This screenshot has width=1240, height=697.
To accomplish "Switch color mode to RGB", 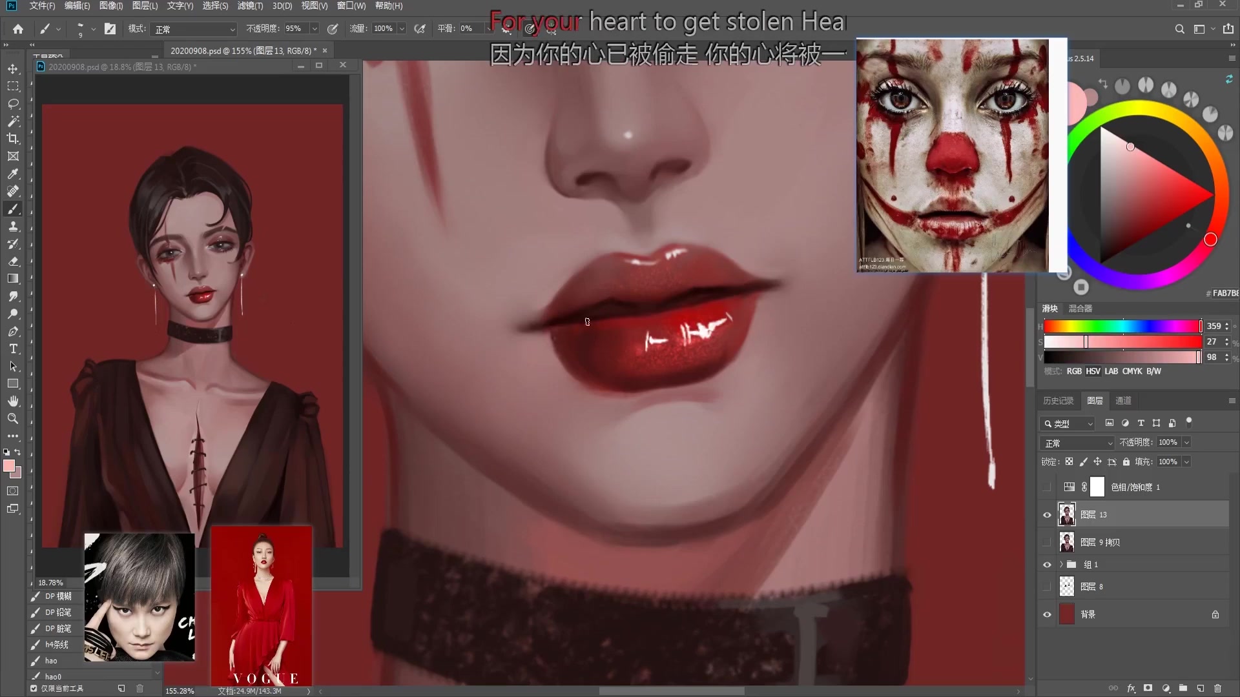I will coord(1074,371).
